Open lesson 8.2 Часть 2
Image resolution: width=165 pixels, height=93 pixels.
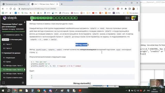7,48
